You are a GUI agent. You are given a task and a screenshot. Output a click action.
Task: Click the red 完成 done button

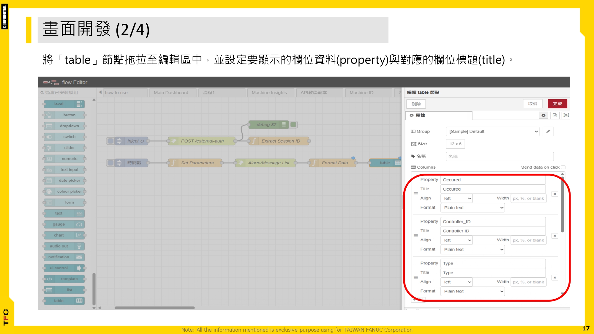pos(557,104)
